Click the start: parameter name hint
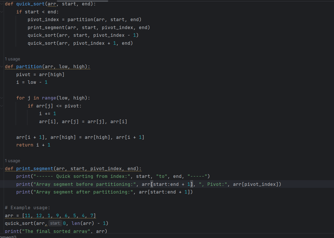Viewport: 334px width, 238px height. click(x=55, y=223)
